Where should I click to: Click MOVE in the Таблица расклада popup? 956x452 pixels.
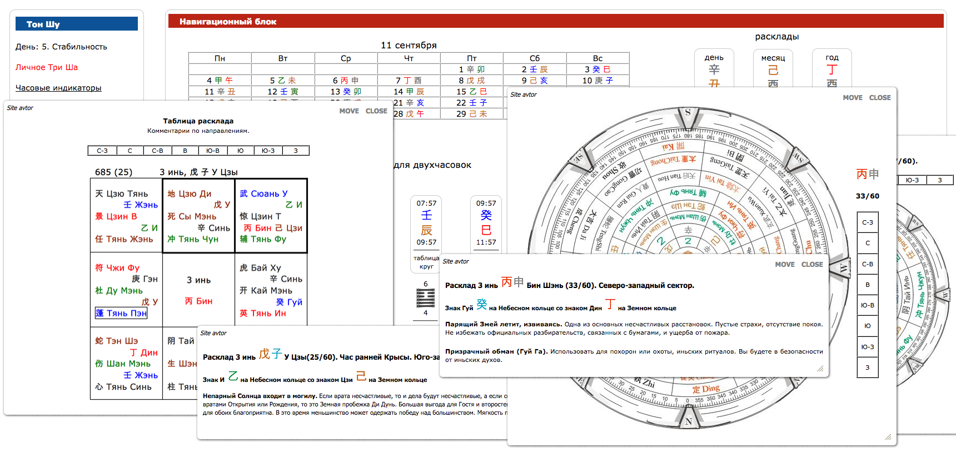(349, 111)
